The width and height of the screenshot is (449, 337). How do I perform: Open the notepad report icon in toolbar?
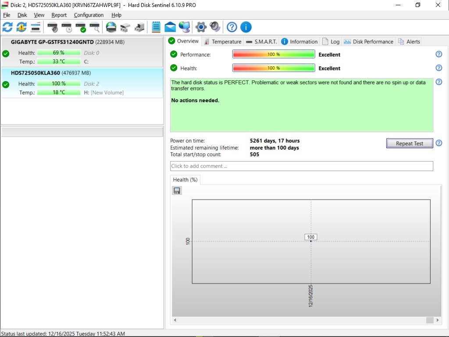click(x=156, y=27)
